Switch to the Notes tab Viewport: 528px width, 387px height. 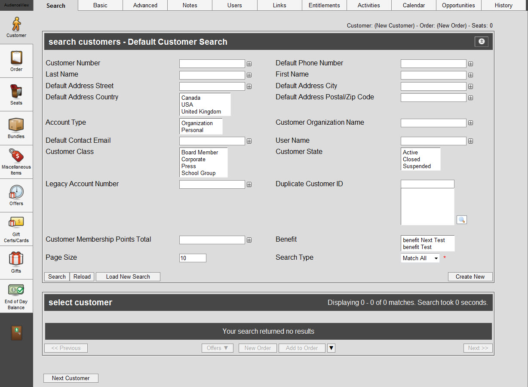tap(190, 5)
